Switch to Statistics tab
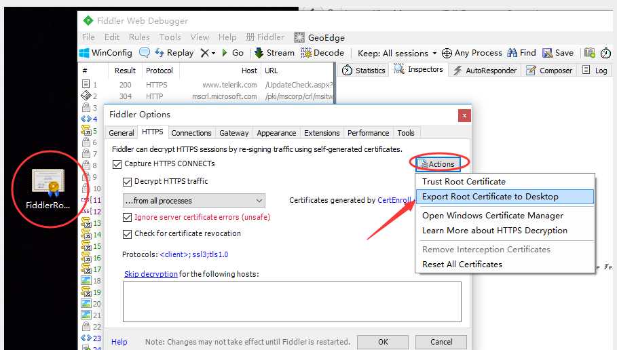The width and height of the screenshot is (617, 350). 364,71
